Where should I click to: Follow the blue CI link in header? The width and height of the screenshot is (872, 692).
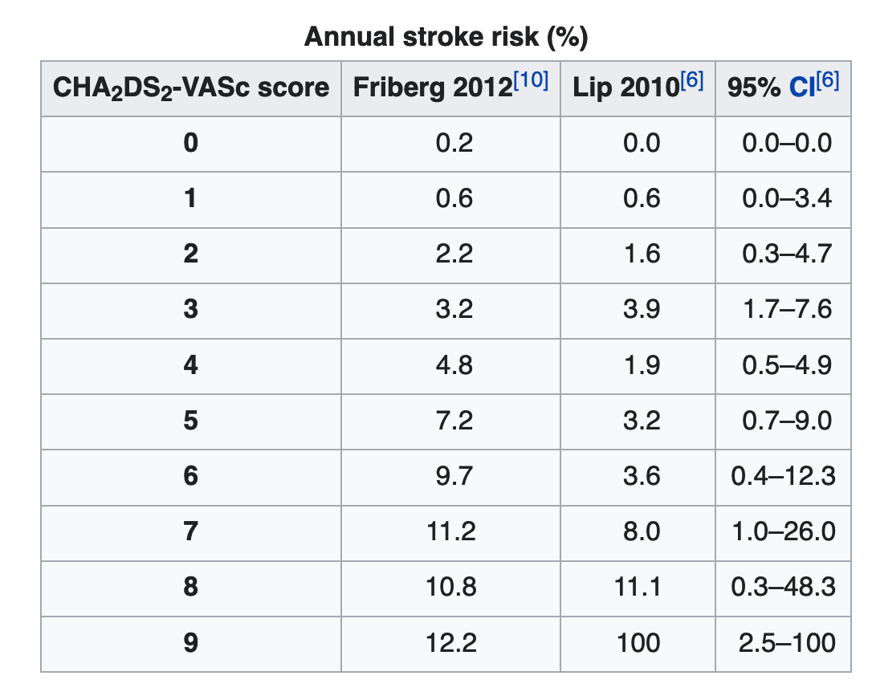click(802, 88)
